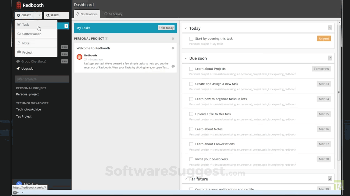
Task: Check off 'Learn how to organize tasks in lists'
Action: (x=191, y=99)
